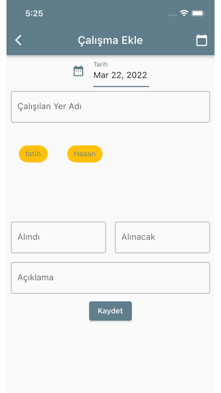Focus the Açıklama text field
The width and height of the screenshot is (221, 393).
tap(110, 277)
